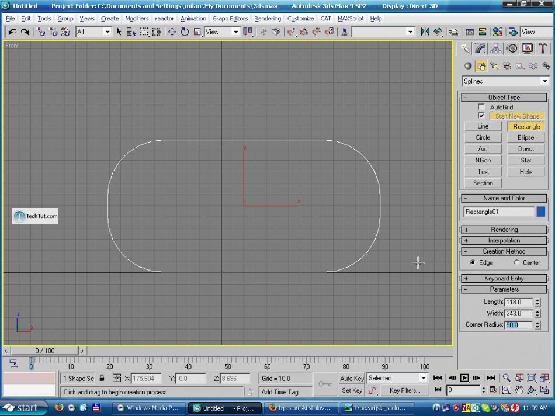Choose the Select and Scale tool

[197, 32]
